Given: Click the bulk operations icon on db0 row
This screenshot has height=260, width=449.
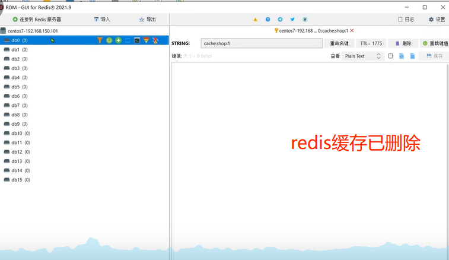Looking at the screenshot, I should 155,40.
